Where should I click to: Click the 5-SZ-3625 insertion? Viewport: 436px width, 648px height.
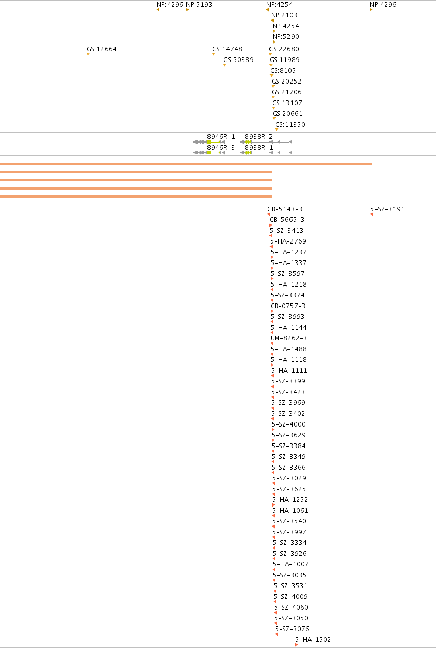(x=289, y=489)
